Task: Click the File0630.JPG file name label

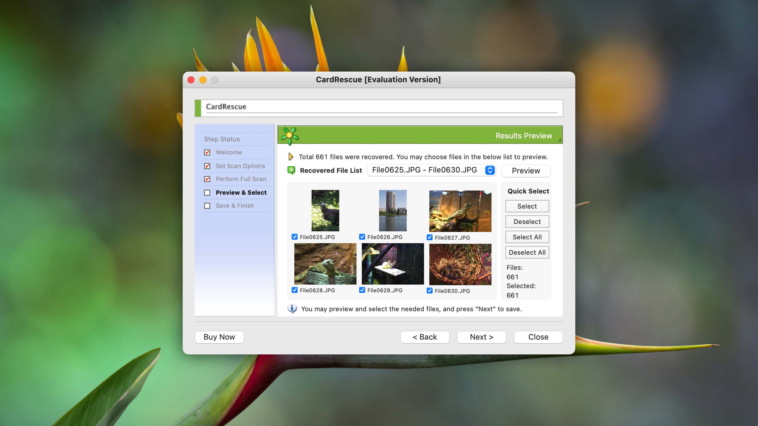Action: point(452,291)
